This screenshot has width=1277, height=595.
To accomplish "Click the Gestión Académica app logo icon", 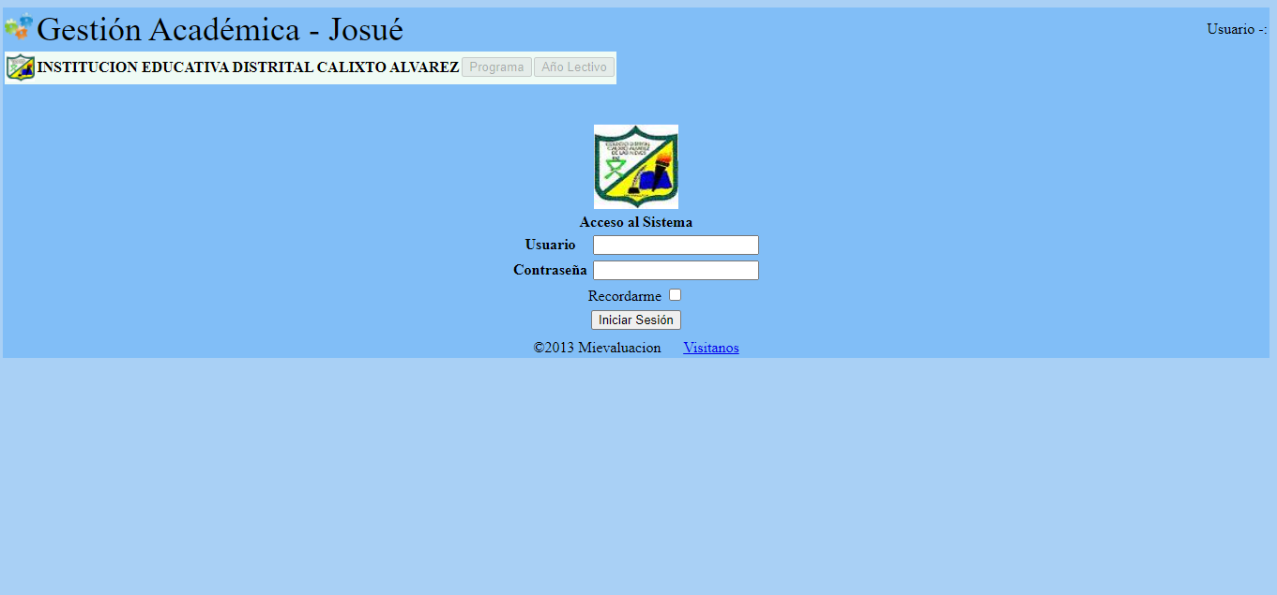I will pyautogui.click(x=19, y=27).
